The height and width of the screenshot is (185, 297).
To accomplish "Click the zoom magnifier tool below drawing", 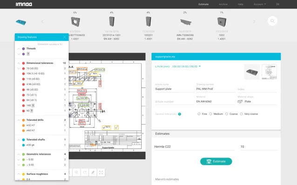I will tap(76, 172).
